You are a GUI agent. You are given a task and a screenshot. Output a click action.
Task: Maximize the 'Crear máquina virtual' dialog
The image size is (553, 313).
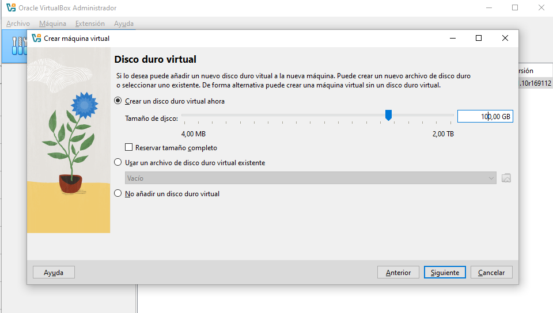coord(479,38)
